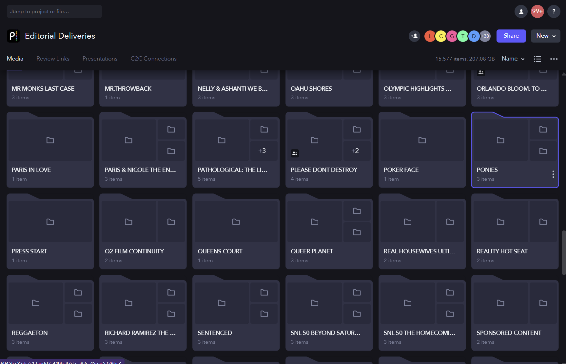The image size is (566, 364).
Task: Switch to the C2C Connections tab
Action: click(153, 59)
